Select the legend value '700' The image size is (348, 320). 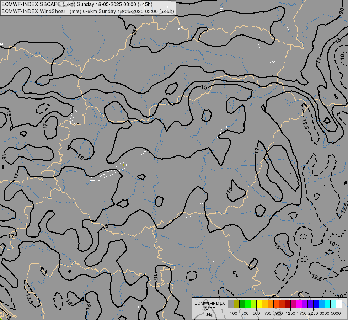click(268, 313)
